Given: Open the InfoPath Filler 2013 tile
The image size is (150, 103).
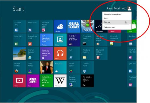Looking at the screenshot, I should click(x=132, y=54).
